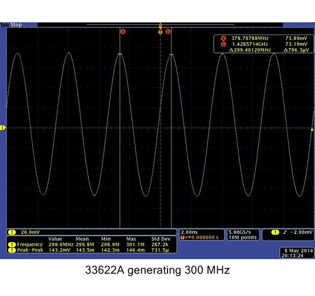Click Peak-Peak value 143.2mV
This screenshot has height=296, width=315.
pyautogui.click(x=60, y=250)
